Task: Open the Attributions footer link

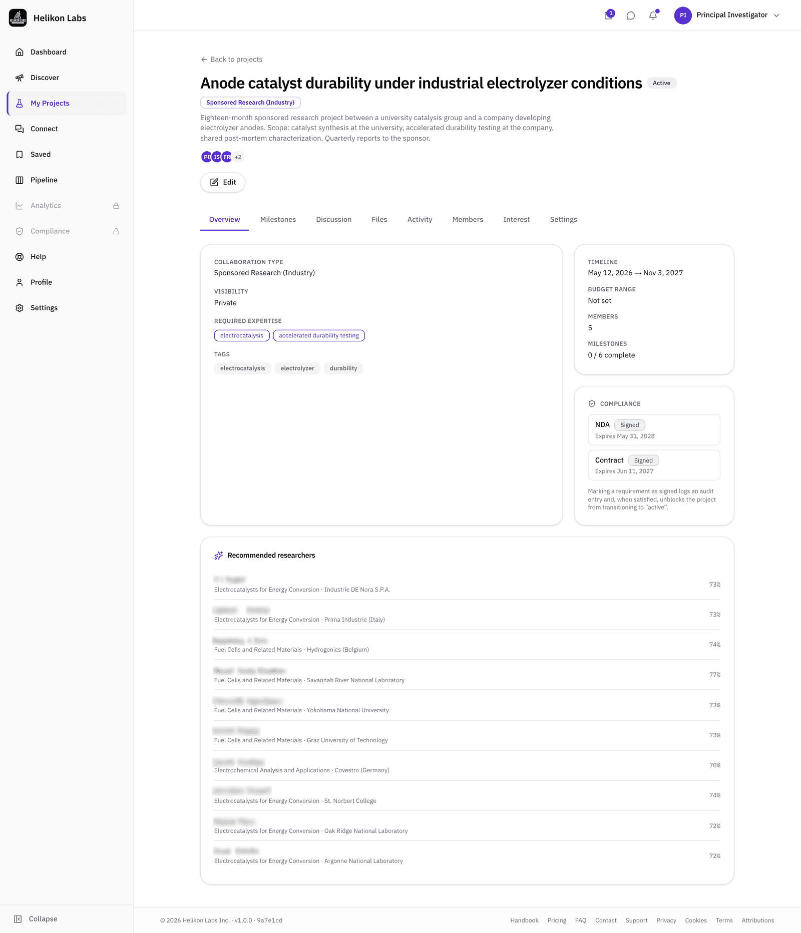Action: [x=757, y=920]
